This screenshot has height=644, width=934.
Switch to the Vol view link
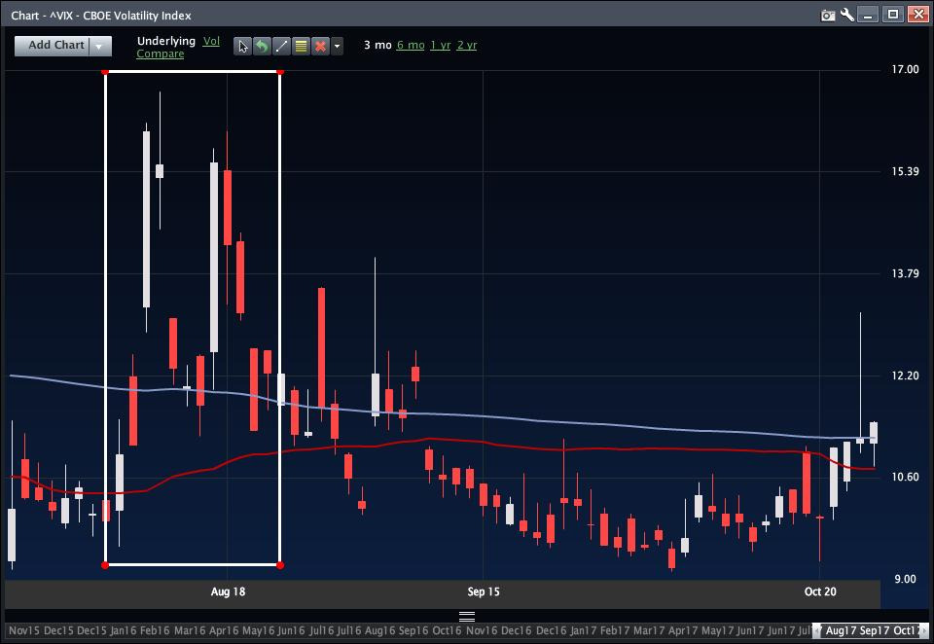pyautogui.click(x=211, y=41)
